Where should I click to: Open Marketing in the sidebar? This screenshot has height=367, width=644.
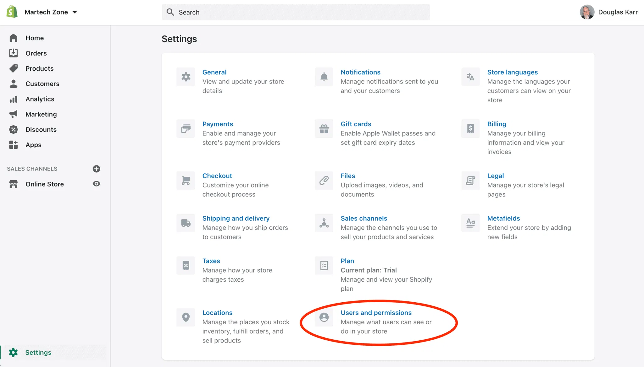click(x=41, y=114)
